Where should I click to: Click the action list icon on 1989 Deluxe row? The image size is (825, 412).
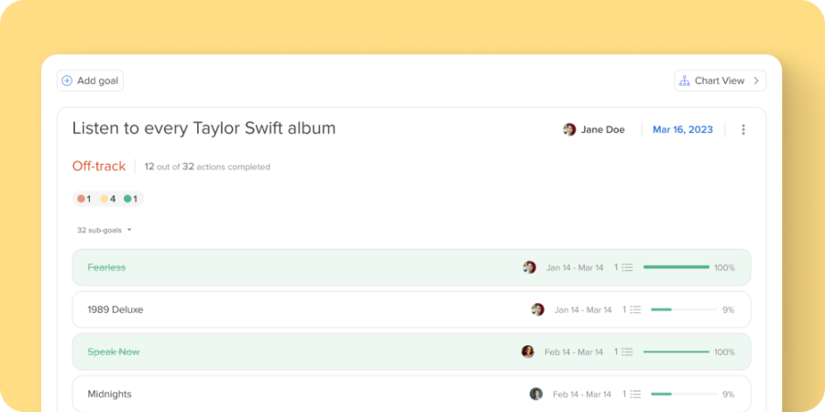pos(635,309)
